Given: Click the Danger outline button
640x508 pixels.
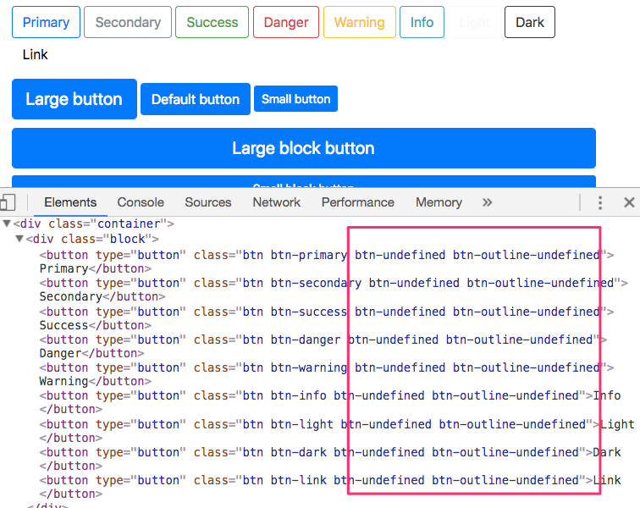Looking at the screenshot, I should pos(286,22).
